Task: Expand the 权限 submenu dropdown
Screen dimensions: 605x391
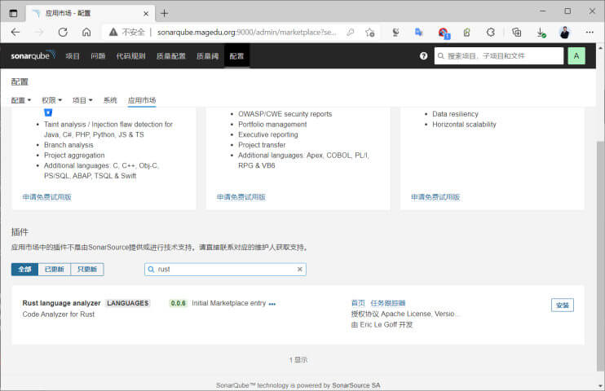Action: click(51, 100)
